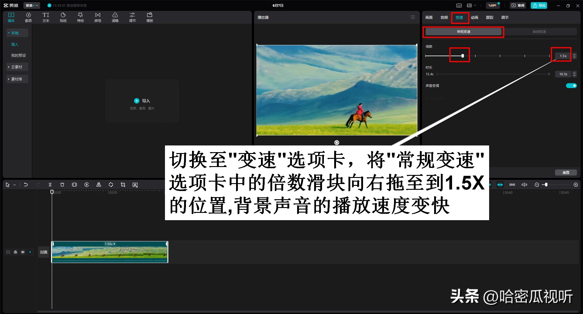Click the mirror flip icon in timeline toolbar
The height and width of the screenshot is (314, 583).
(98, 184)
